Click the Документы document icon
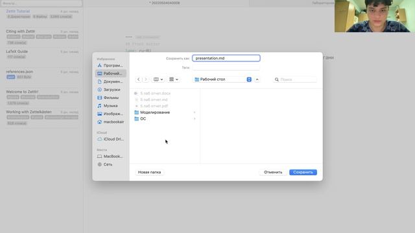 tap(99, 82)
